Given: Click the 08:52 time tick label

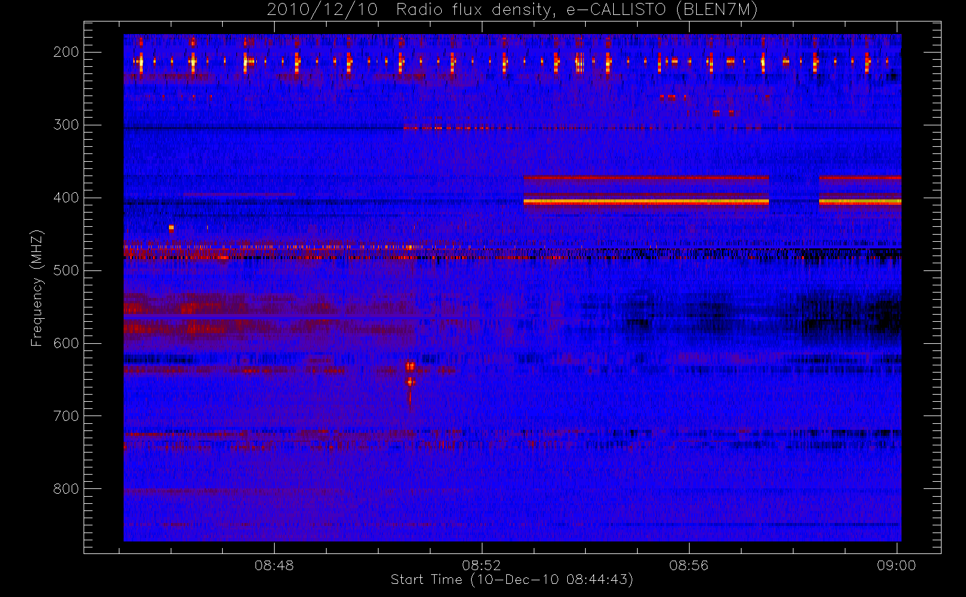Looking at the screenshot, I should pos(481,565).
